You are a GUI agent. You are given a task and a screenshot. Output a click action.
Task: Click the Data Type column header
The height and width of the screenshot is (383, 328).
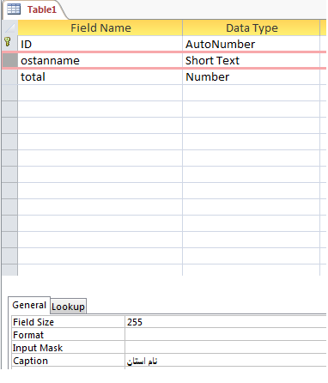click(x=252, y=27)
